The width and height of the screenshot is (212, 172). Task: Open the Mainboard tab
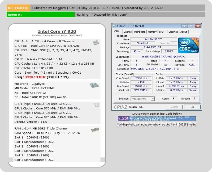pos(140,32)
